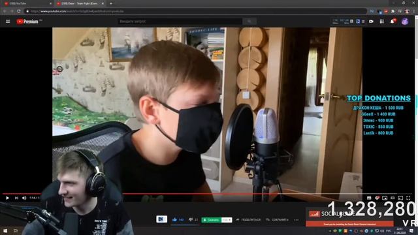Skip to next video button
This screenshot has height=235, width=418.
(x=16, y=198)
